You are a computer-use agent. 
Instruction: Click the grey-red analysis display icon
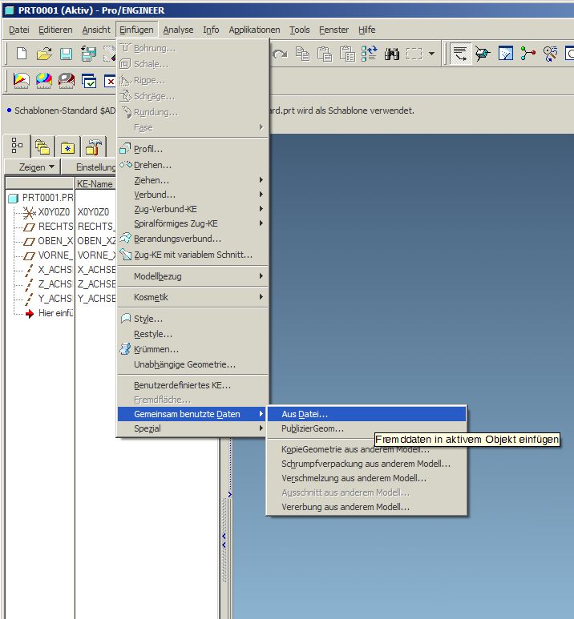coord(67,81)
